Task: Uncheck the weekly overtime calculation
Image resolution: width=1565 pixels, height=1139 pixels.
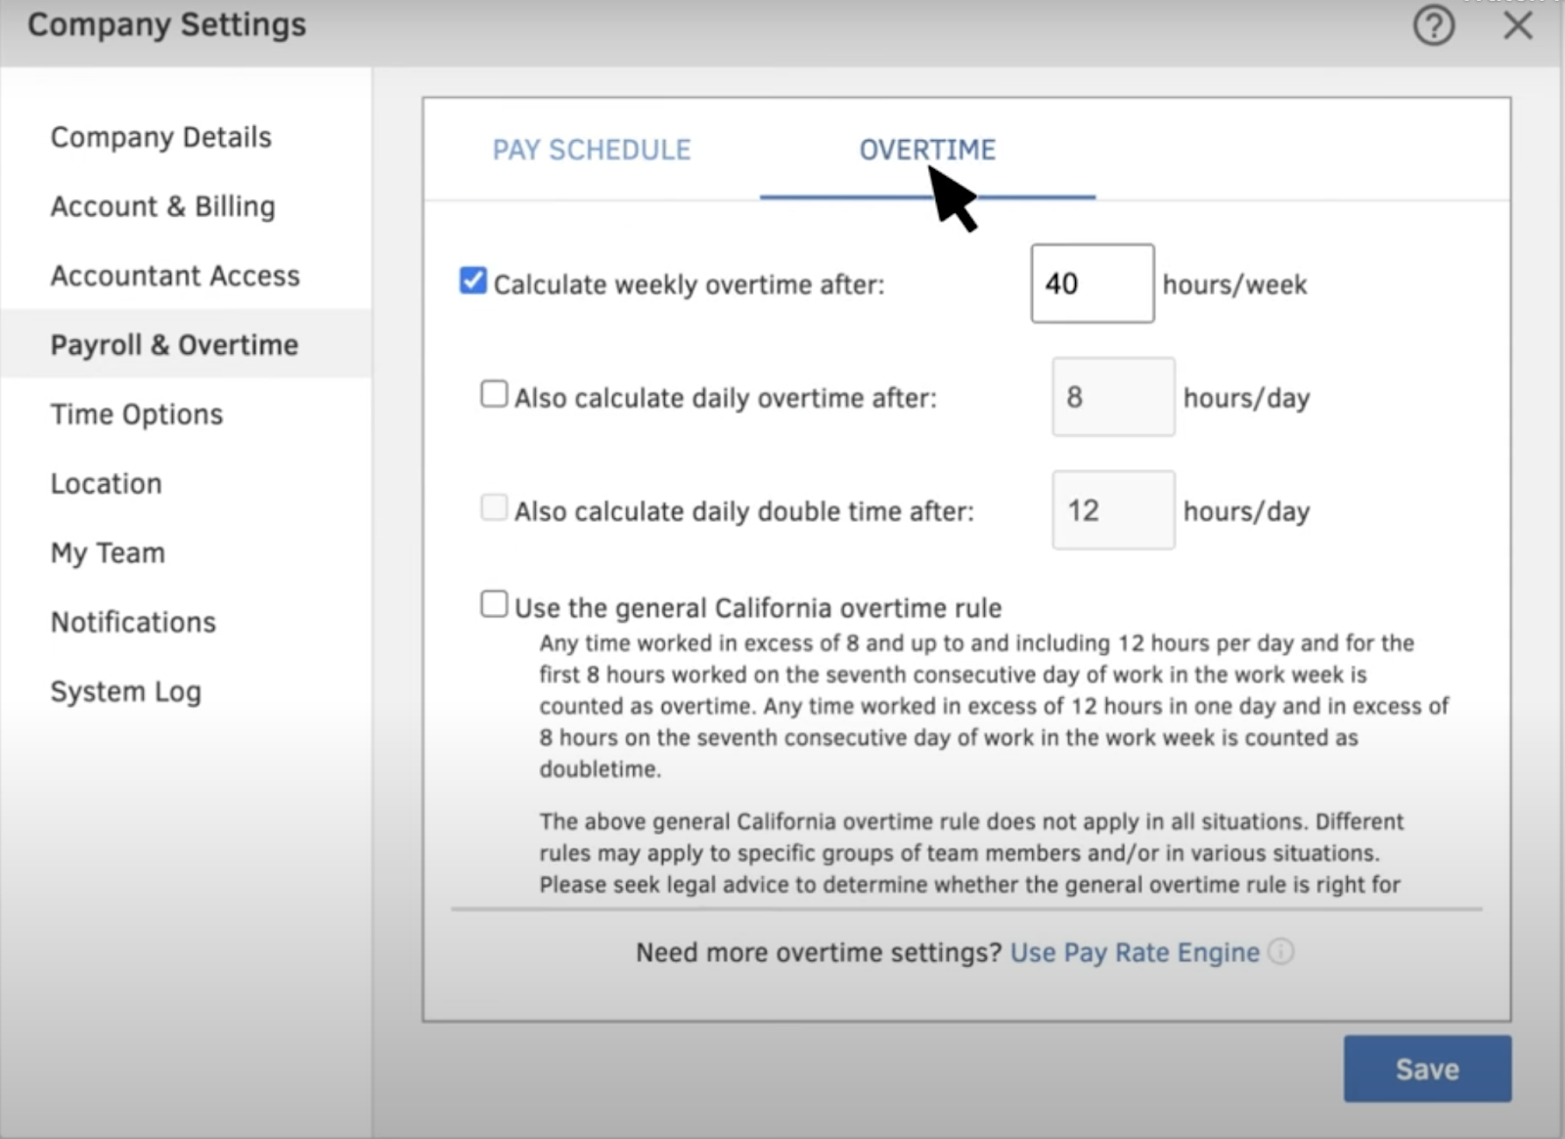Action: [472, 281]
